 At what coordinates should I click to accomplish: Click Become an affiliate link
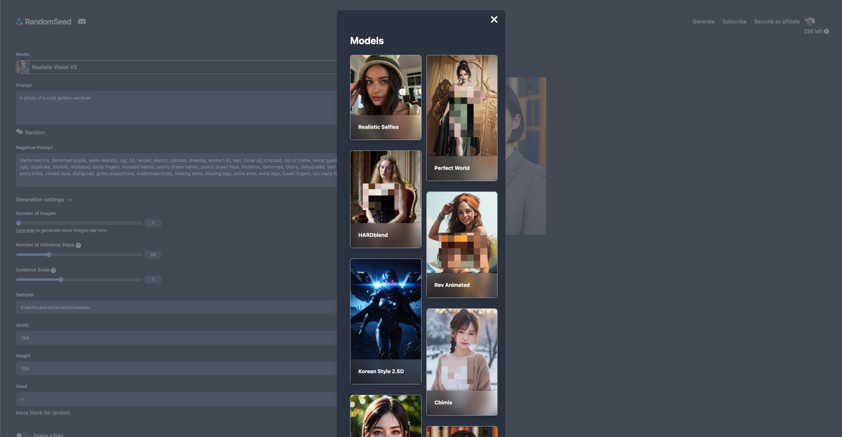point(777,22)
